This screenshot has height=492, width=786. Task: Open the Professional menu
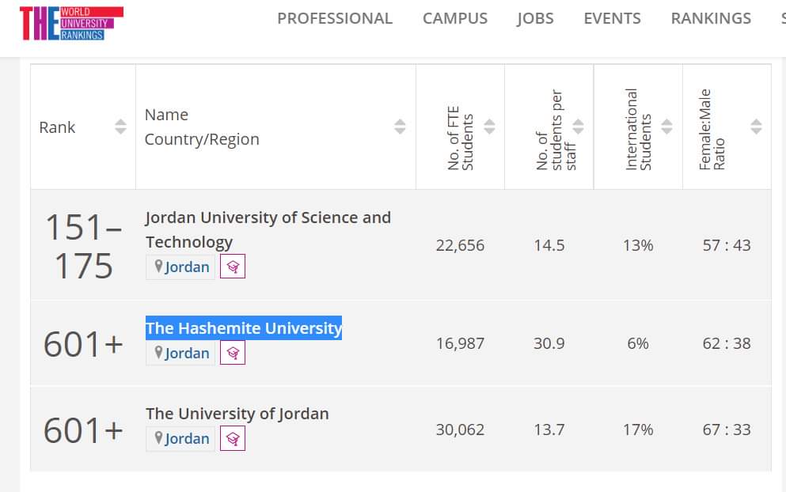[x=334, y=18]
